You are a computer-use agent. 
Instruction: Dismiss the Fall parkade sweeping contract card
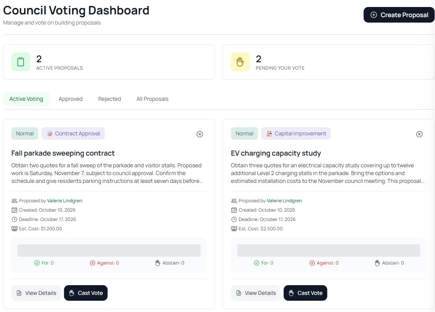pos(200,134)
